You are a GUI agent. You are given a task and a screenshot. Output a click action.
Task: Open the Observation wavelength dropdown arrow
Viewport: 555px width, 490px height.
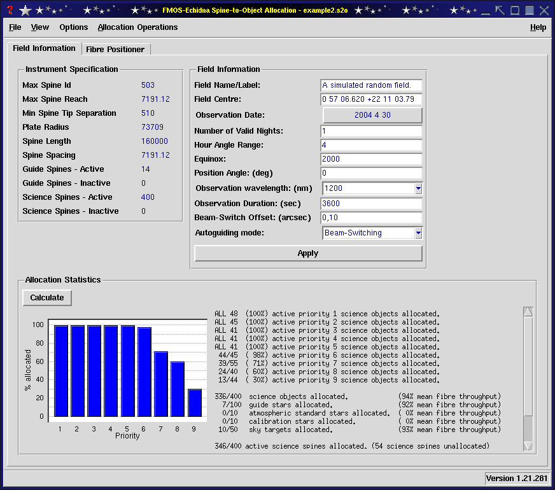coord(418,188)
